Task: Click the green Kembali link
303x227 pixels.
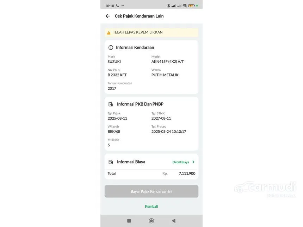Action: pyautogui.click(x=151, y=207)
